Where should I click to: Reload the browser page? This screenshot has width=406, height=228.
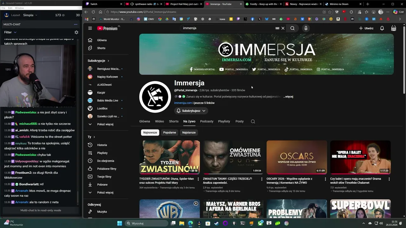pos(93,12)
